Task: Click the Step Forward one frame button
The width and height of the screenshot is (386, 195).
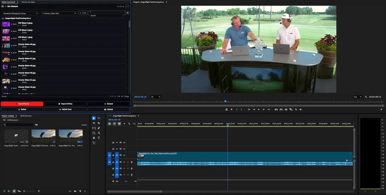Action: click(x=263, y=110)
